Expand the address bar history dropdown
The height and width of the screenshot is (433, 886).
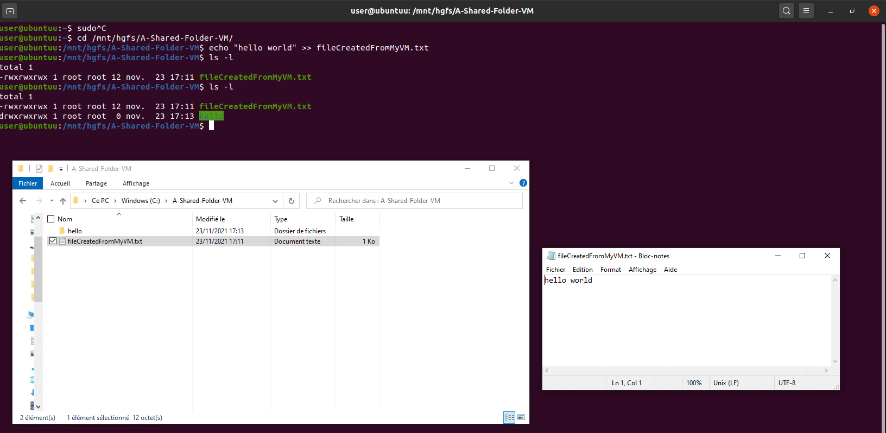click(275, 201)
